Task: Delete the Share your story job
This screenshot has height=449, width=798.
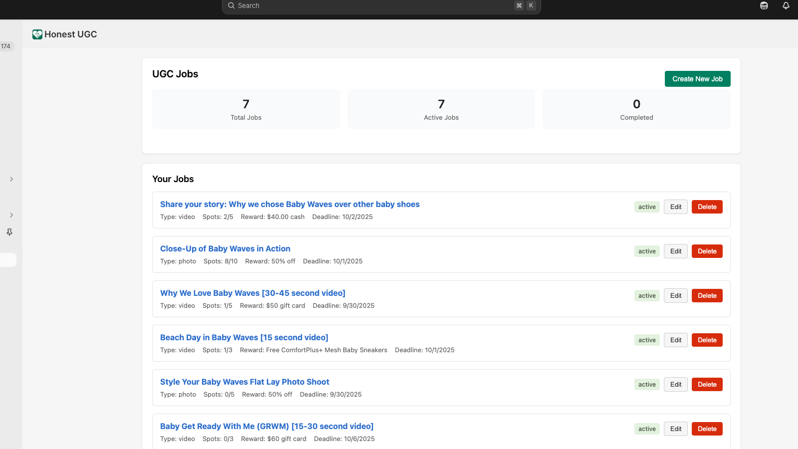Action: (x=707, y=207)
